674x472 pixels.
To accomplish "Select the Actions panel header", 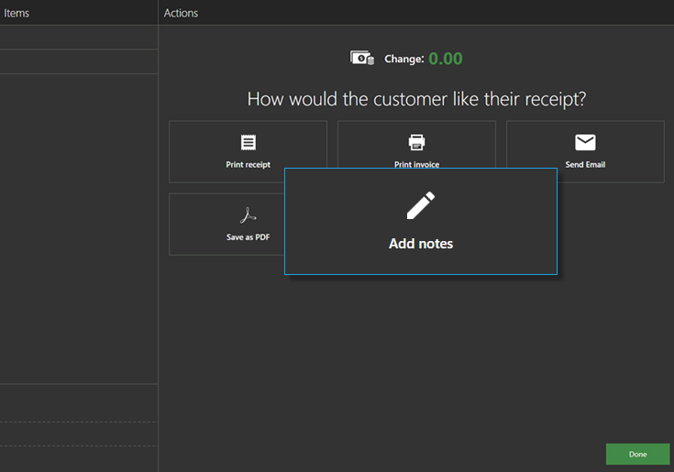I will click(x=181, y=14).
